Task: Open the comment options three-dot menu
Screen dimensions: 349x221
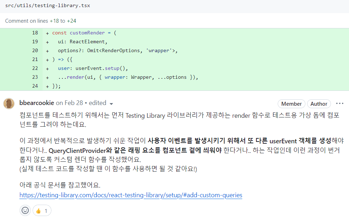Action: 339,104
